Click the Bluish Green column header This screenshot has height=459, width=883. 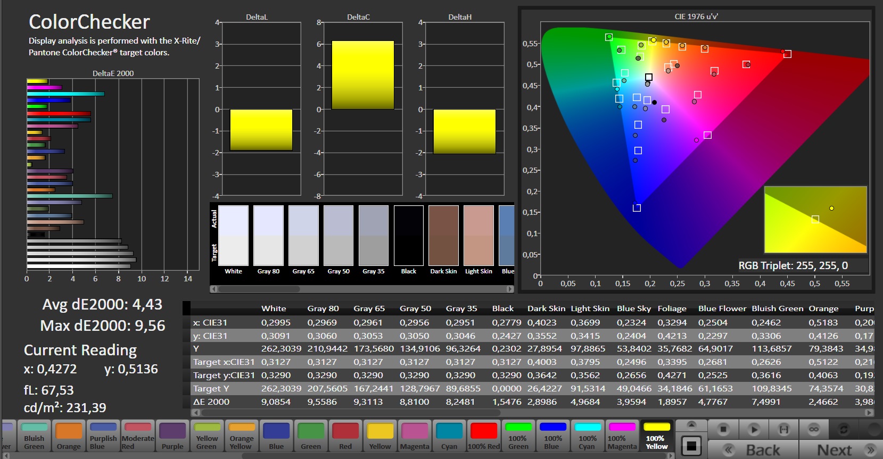(x=778, y=308)
